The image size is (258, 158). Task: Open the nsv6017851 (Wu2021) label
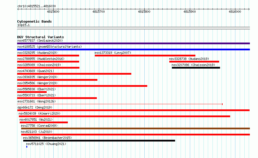click(x=36, y=120)
